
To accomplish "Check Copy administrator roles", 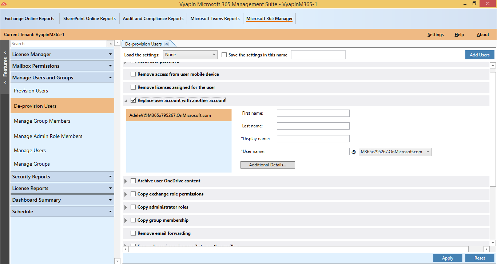I will click(x=133, y=207).
